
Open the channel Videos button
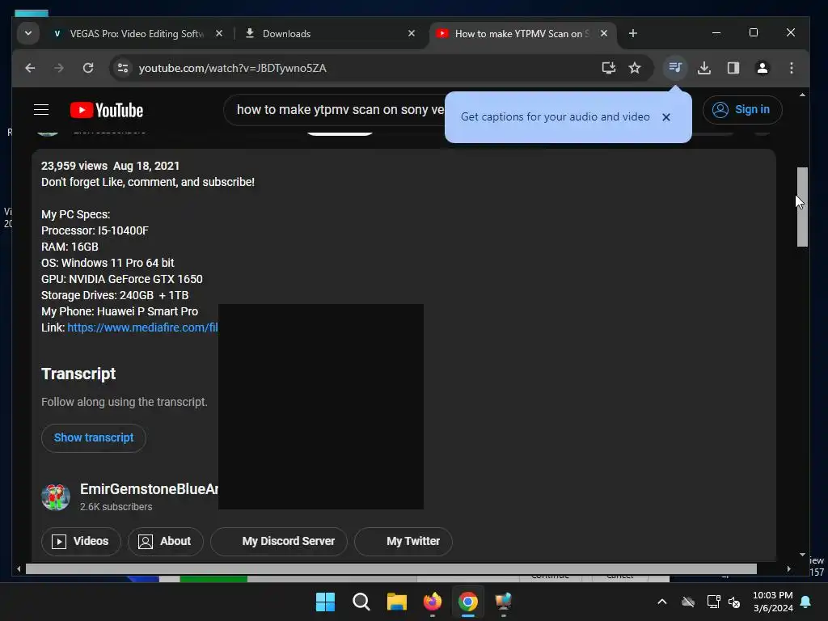tap(81, 541)
